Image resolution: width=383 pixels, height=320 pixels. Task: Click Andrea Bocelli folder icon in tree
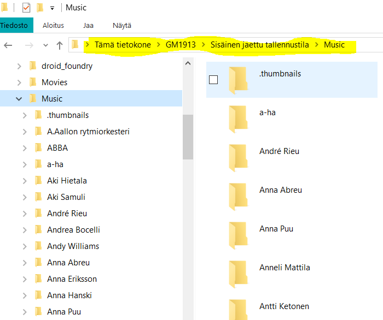point(38,229)
